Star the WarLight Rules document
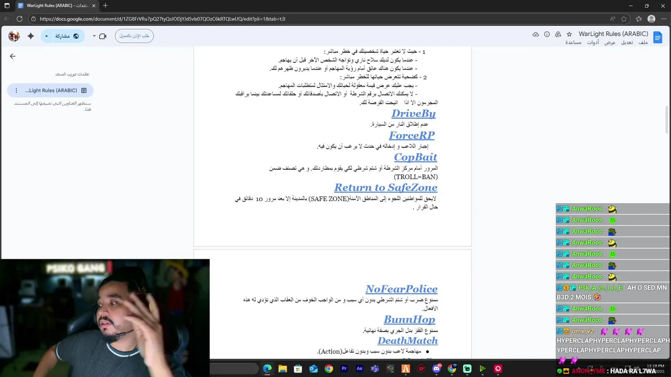 click(x=569, y=34)
